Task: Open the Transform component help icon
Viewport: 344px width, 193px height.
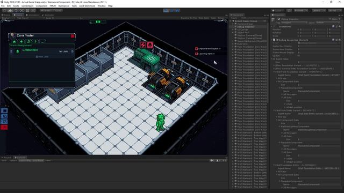Action: pos(333,26)
